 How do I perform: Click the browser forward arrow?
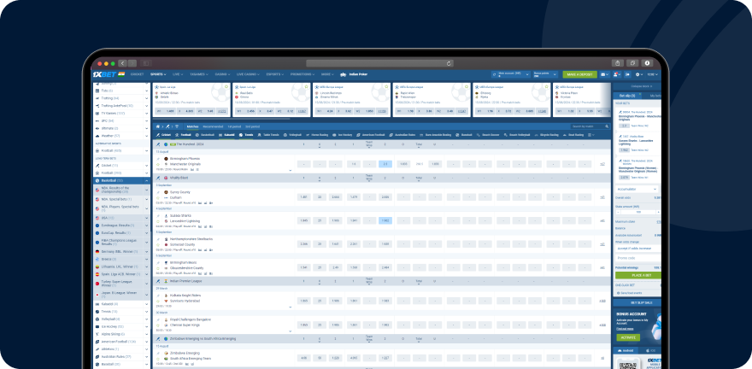pyautogui.click(x=132, y=63)
